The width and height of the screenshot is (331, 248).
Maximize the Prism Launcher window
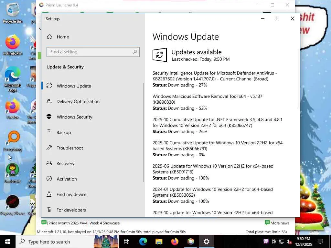272,5
